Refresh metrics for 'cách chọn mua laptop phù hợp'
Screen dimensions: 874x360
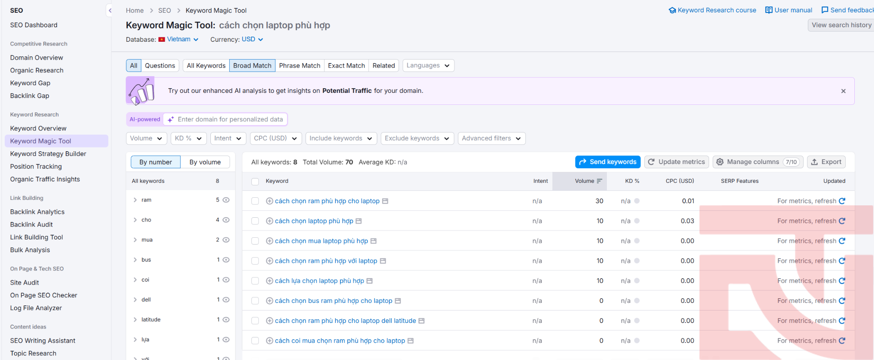(x=842, y=241)
